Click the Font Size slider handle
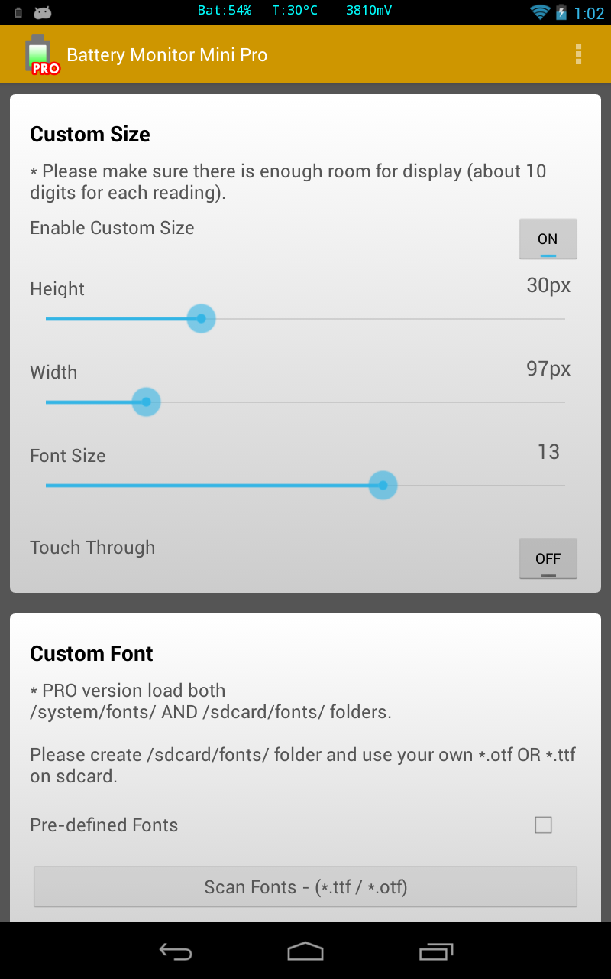Screen dimensions: 611x979 (x=383, y=485)
